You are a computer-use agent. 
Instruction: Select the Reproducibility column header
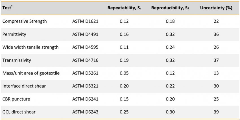[x=170, y=8]
